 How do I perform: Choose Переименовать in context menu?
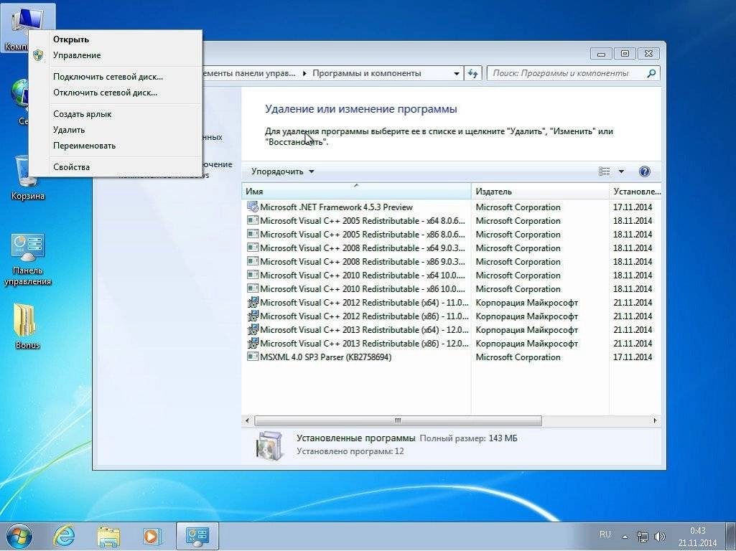coord(116,146)
